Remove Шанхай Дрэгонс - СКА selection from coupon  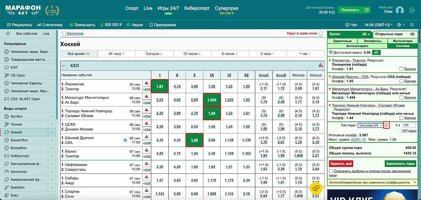330,77
